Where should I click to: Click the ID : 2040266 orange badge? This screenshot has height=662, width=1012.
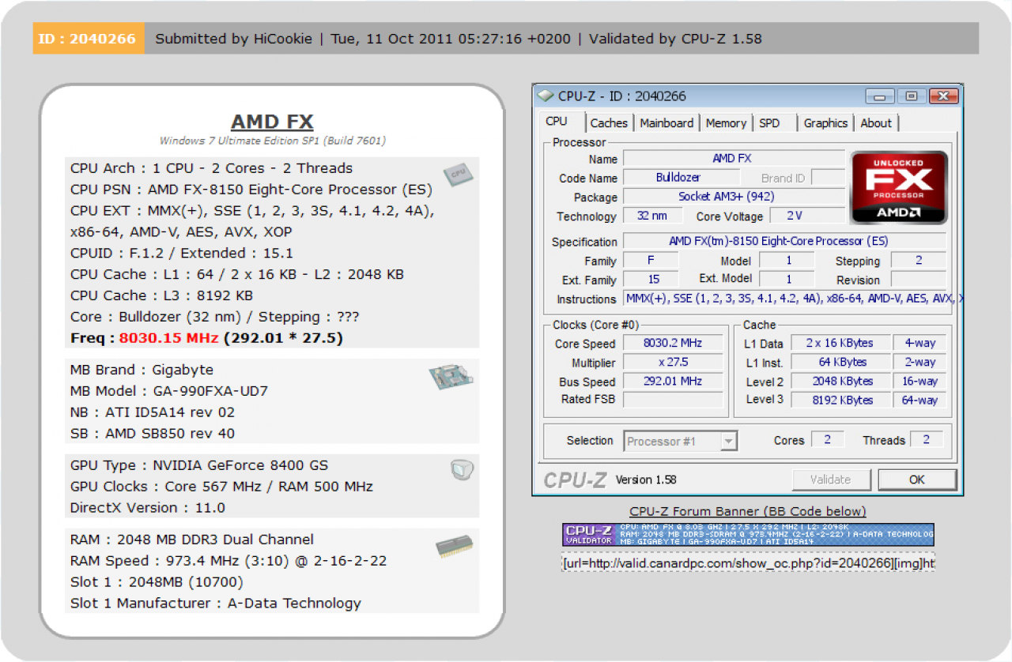click(x=89, y=39)
